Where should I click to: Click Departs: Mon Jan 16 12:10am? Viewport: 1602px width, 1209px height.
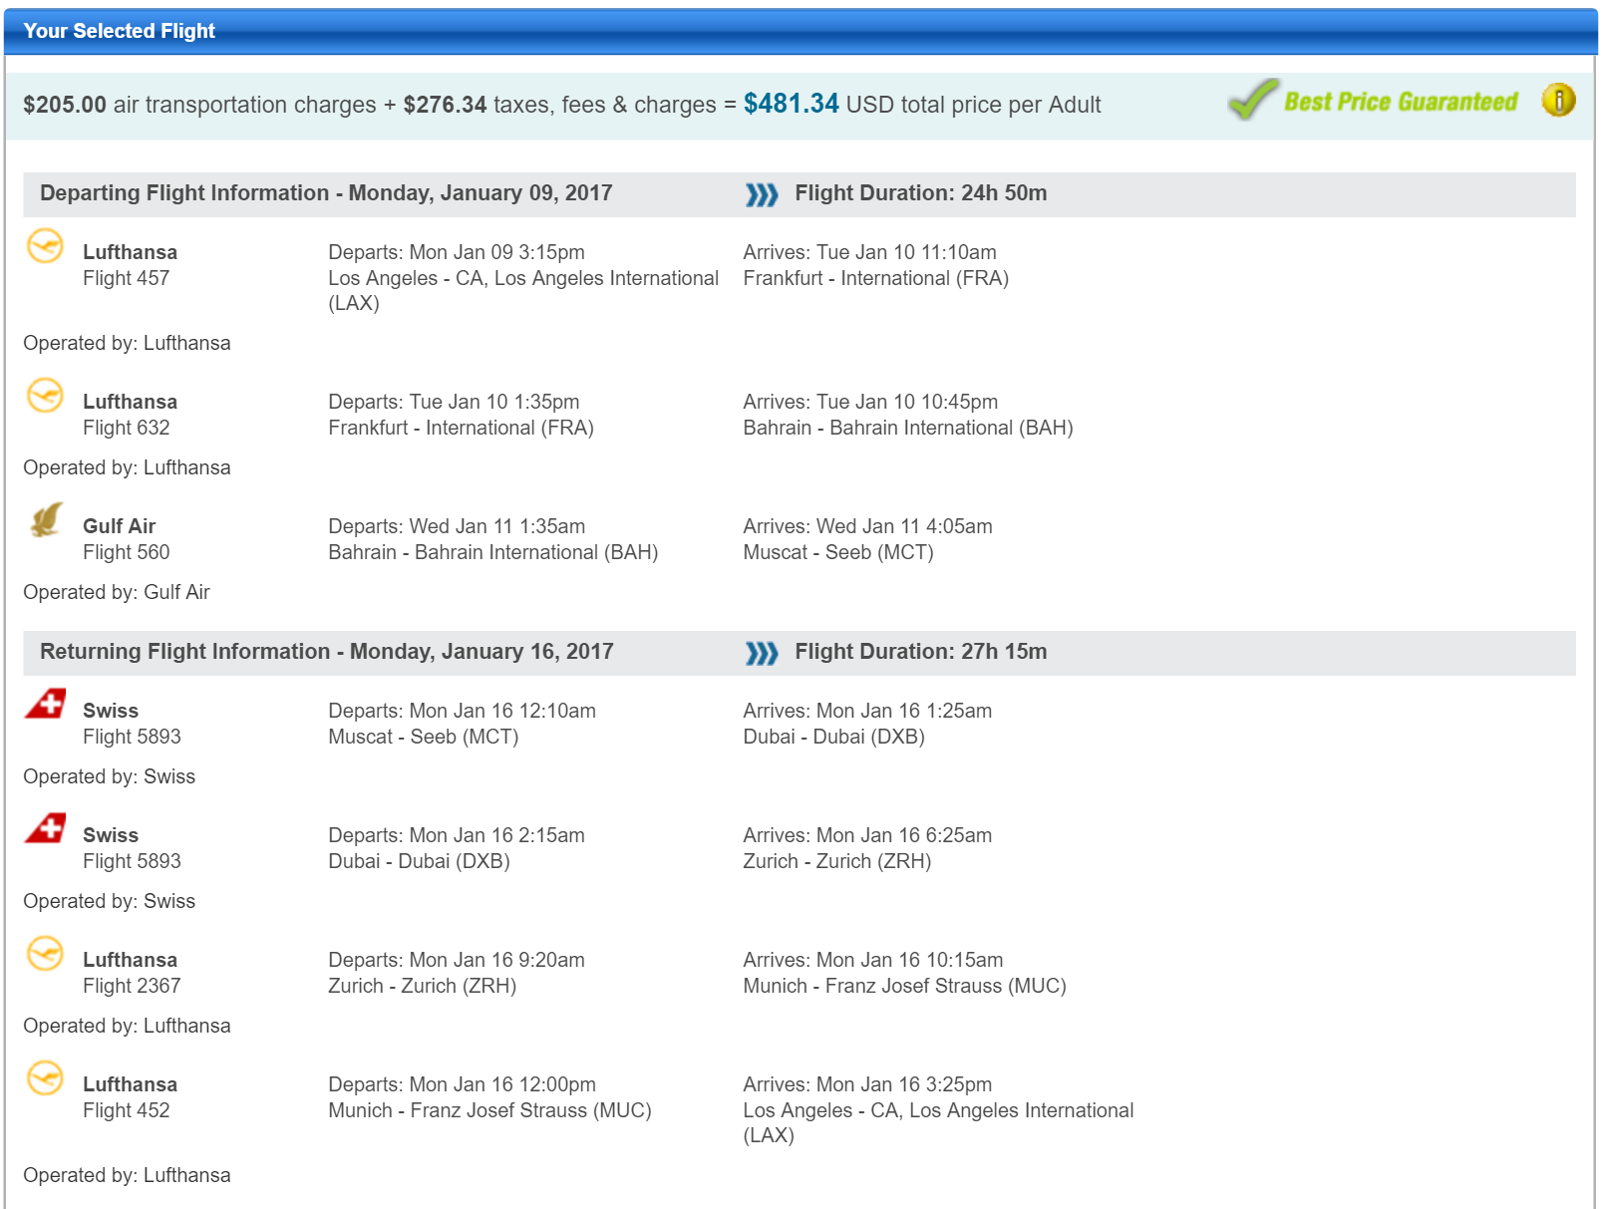pyautogui.click(x=463, y=711)
